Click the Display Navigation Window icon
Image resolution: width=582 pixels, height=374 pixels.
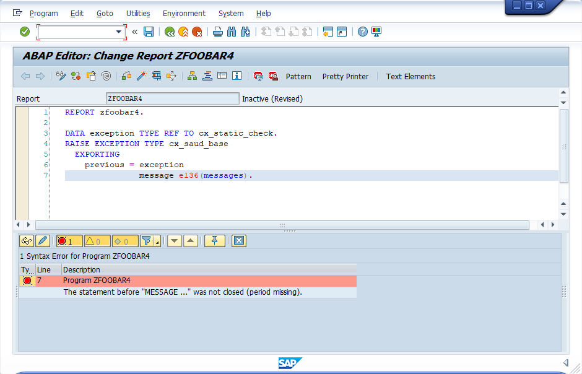pos(207,76)
